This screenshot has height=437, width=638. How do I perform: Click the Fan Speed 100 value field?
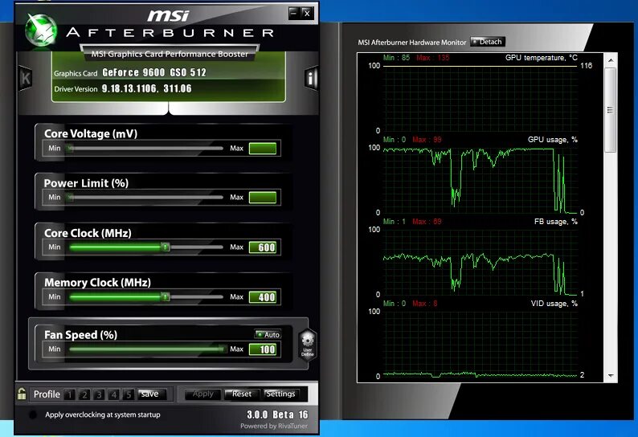coord(263,349)
